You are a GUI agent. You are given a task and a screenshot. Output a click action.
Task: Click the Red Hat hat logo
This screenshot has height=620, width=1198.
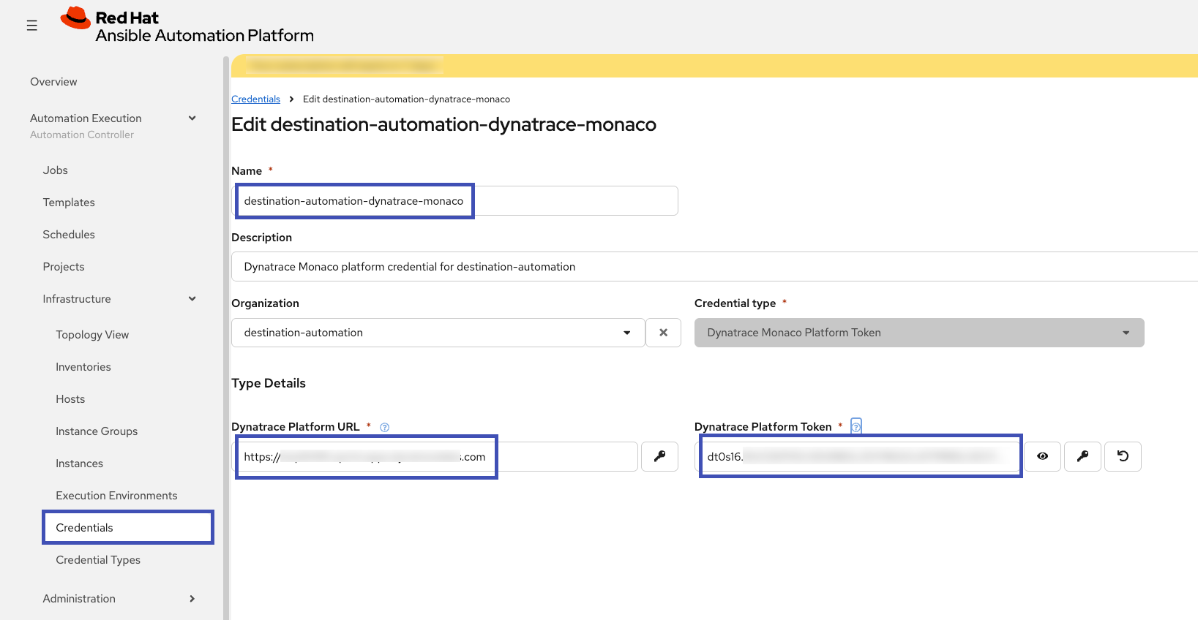[75, 18]
